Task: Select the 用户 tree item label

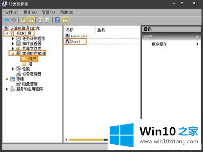Action: pyautogui.click(x=32, y=59)
